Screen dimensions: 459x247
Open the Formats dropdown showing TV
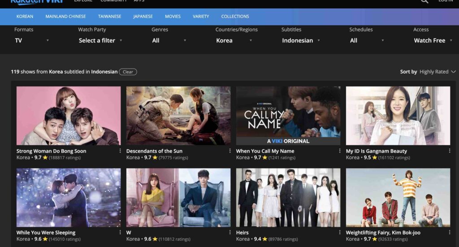(32, 40)
